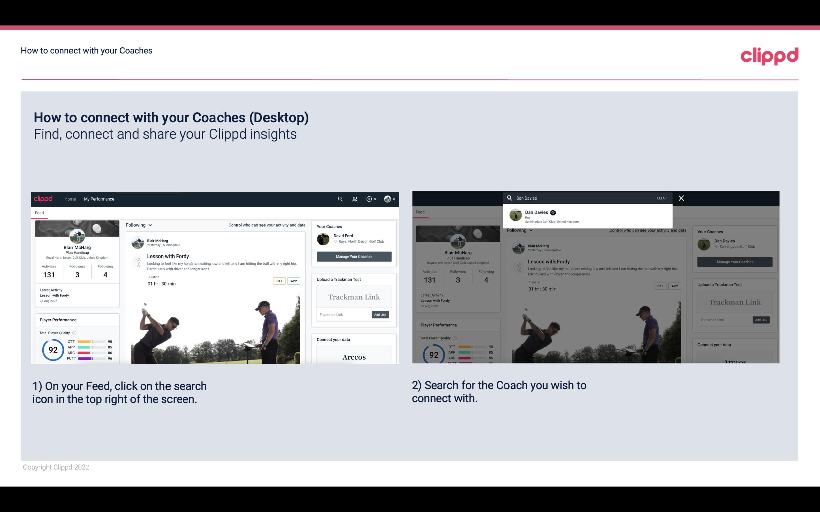The width and height of the screenshot is (820, 512).
Task: Click the Manage Your Coaches button
Action: tap(354, 256)
